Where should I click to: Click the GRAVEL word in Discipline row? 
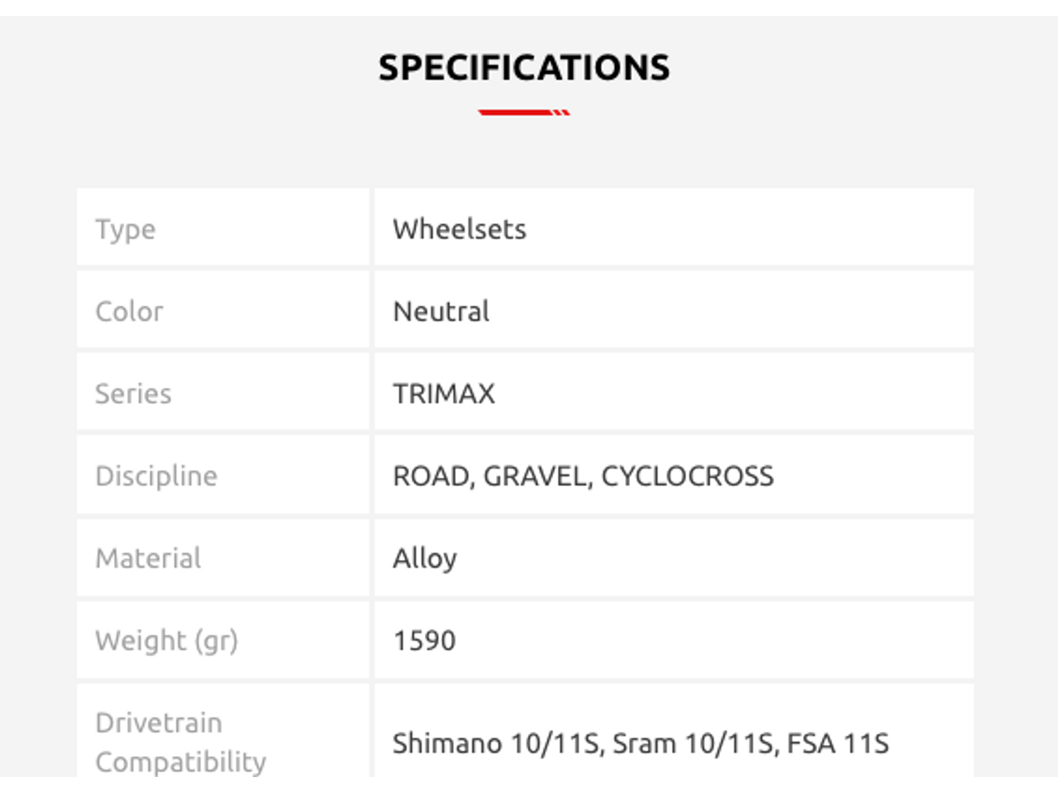pos(535,475)
